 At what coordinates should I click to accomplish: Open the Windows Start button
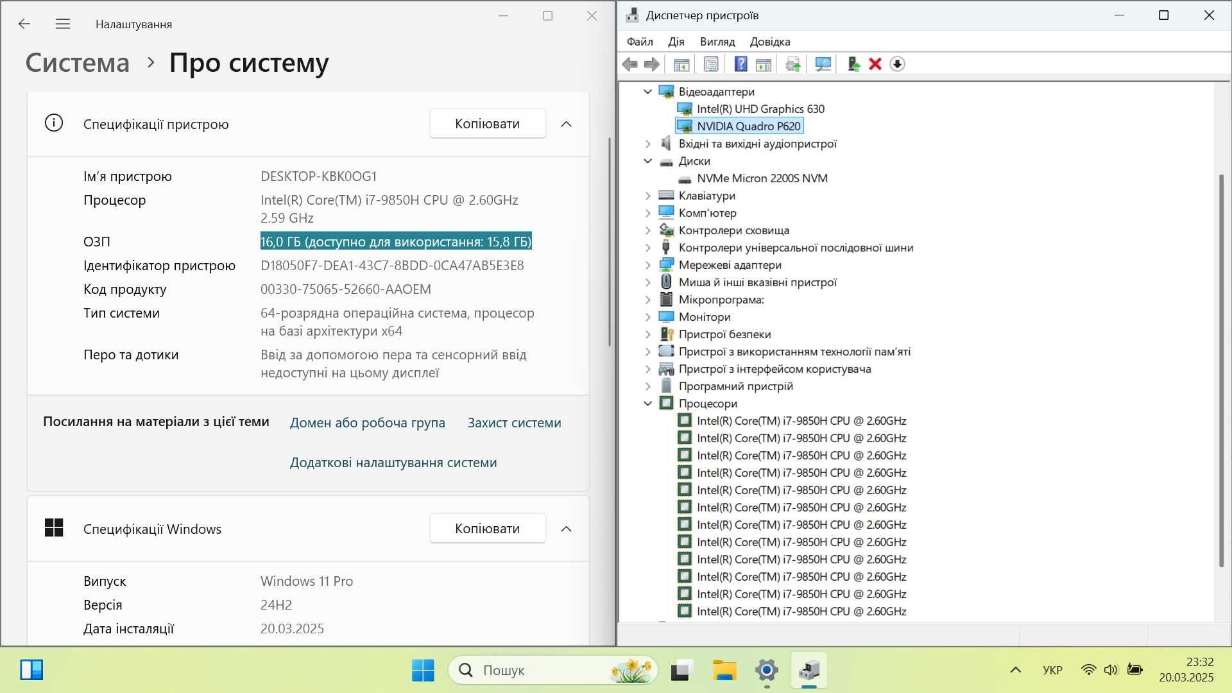(x=423, y=671)
